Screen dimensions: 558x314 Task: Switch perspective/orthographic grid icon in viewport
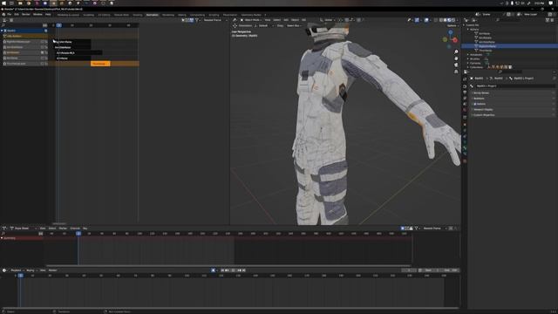pyautogui.click(x=456, y=72)
